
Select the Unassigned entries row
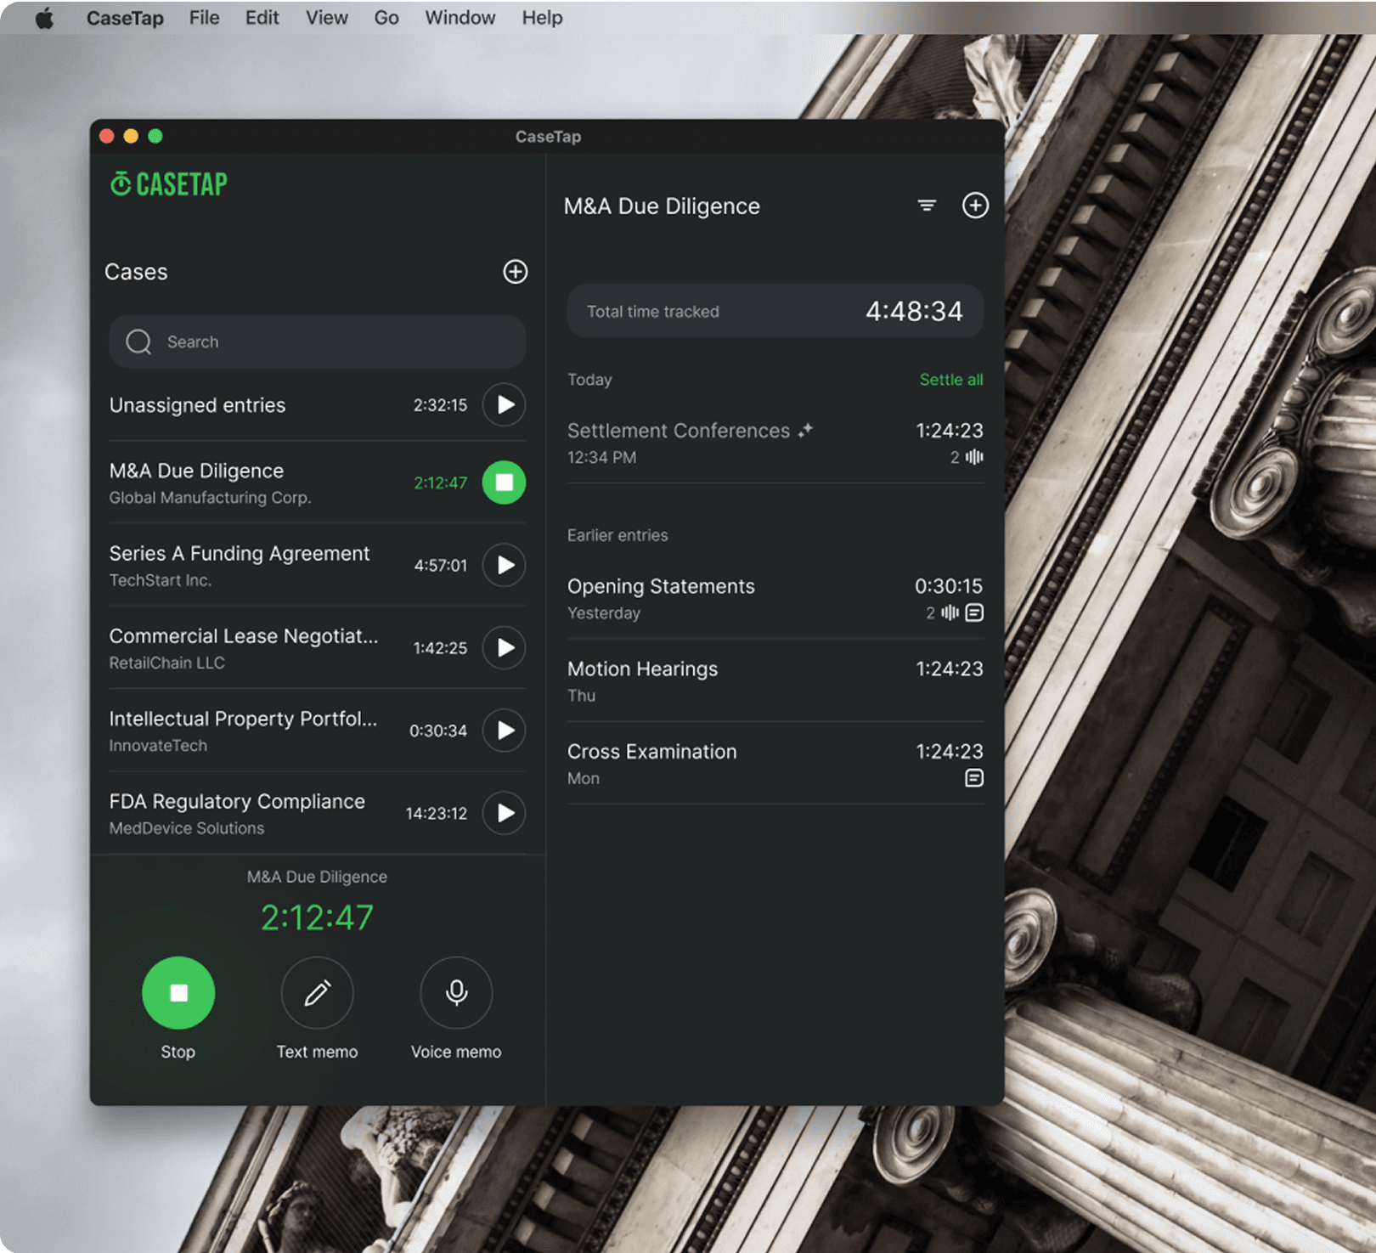pos(317,404)
